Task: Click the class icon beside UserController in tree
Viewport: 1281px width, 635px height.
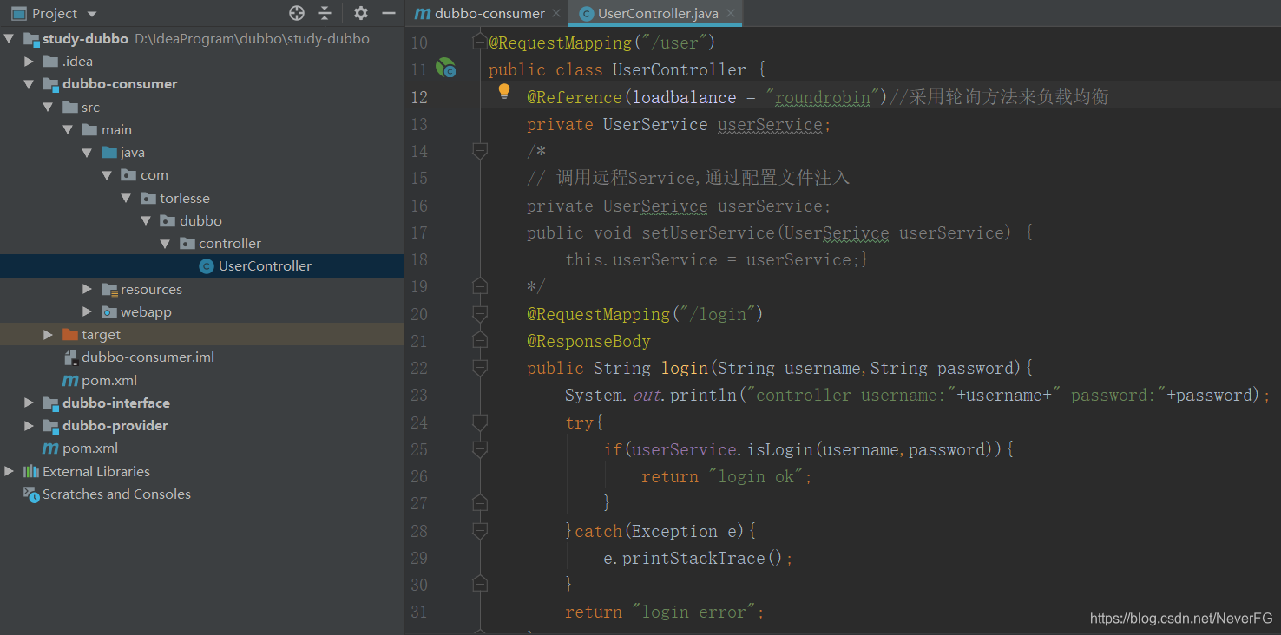Action: pyautogui.click(x=206, y=266)
